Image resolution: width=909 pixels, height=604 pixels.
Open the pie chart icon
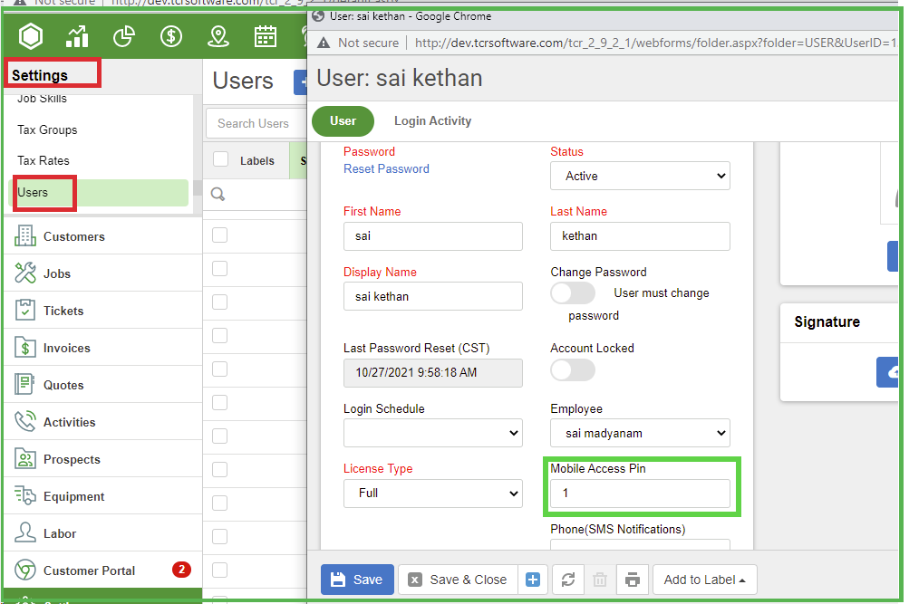point(124,36)
